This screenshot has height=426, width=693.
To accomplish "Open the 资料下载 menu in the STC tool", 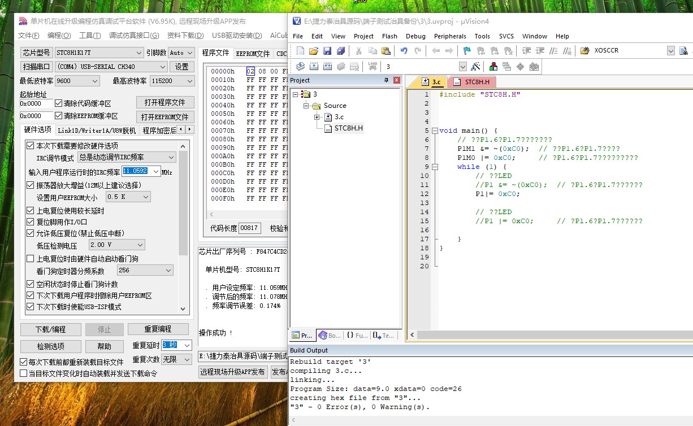I will pos(185,36).
